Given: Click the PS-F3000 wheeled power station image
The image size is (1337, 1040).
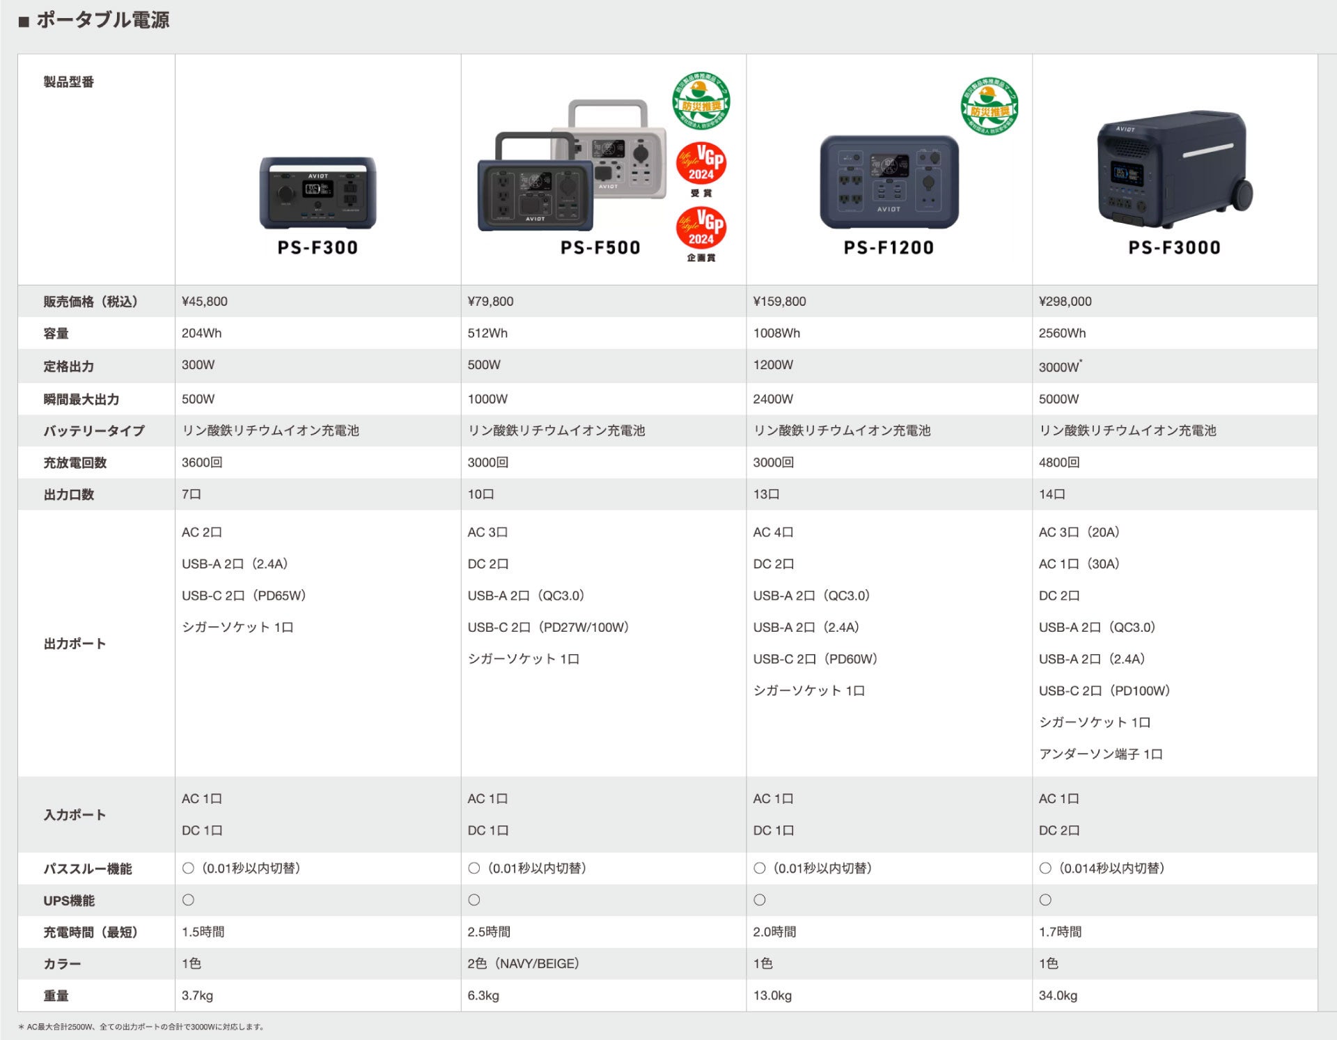Looking at the screenshot, I should [1174, 169].
